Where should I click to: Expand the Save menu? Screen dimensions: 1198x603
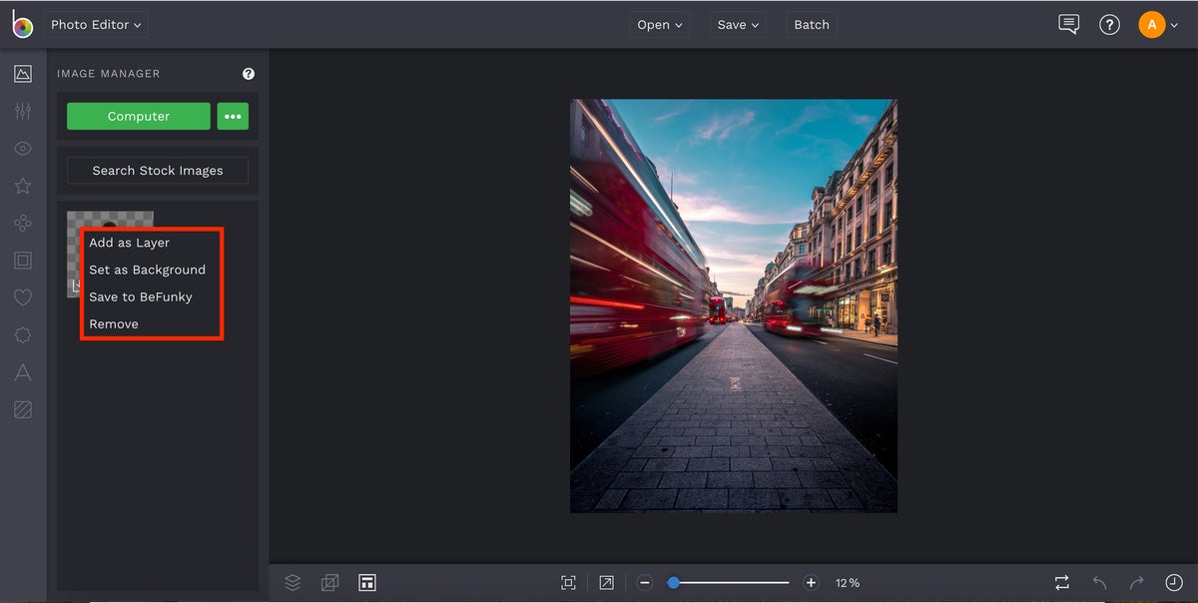737,24
